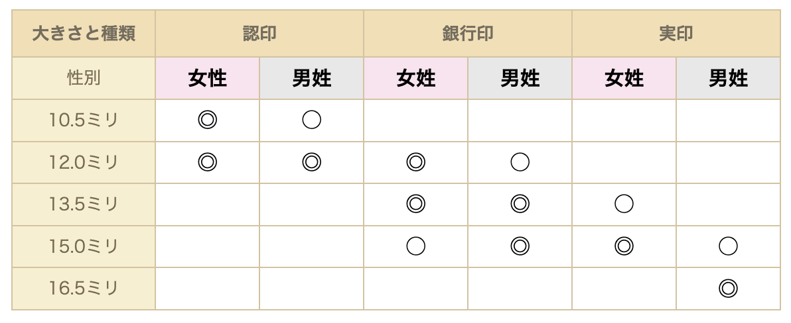Click the gray 男姓 cell under 実印

(729, 79)
